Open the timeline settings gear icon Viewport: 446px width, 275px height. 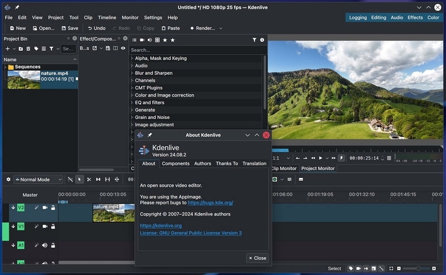click(8, 180)
